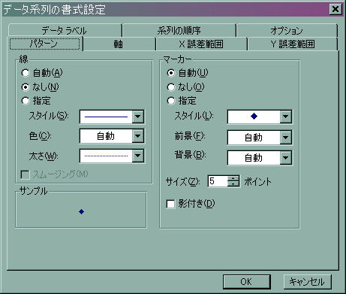
Task: Open marker スタイル(L) diamond dropdown
Action: tap(286, 117)
